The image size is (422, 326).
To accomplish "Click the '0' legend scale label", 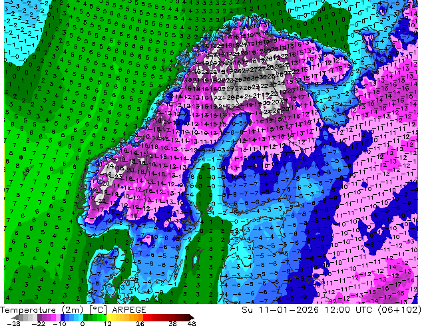I will tap(83, 323).
